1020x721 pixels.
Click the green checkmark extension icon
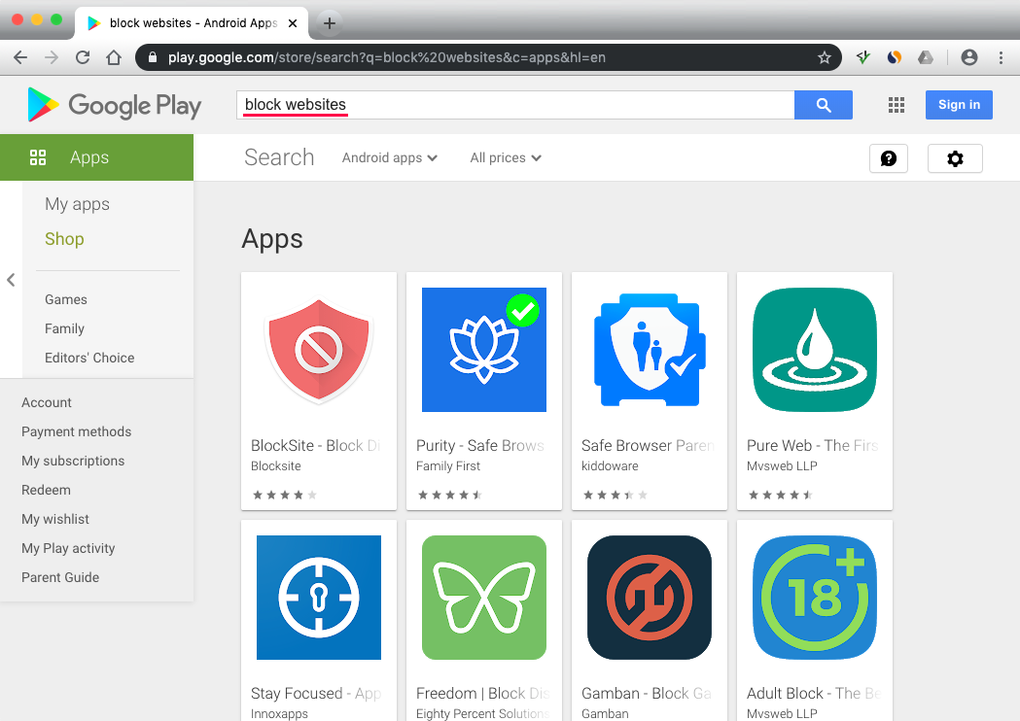[x=863, y=57]
